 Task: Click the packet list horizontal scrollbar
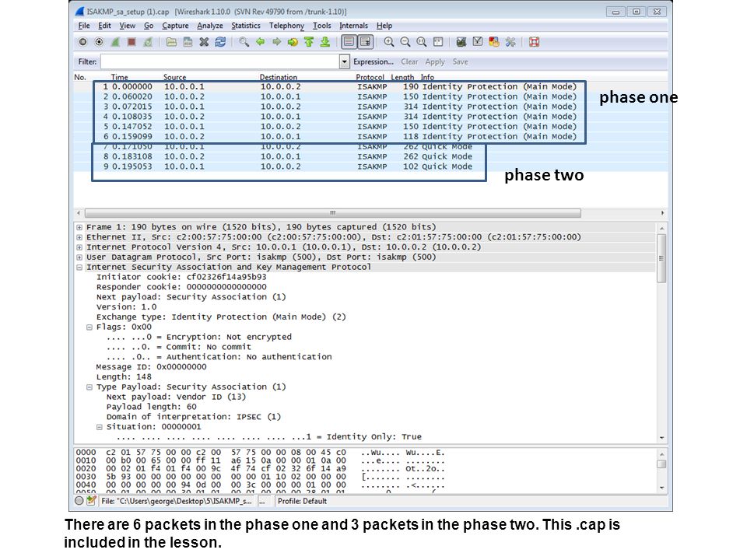click(332, 213)
